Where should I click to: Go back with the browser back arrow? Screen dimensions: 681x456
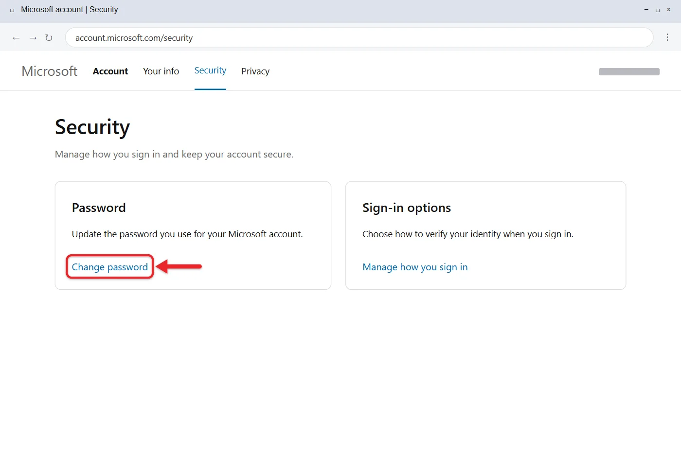click(16, 38)
